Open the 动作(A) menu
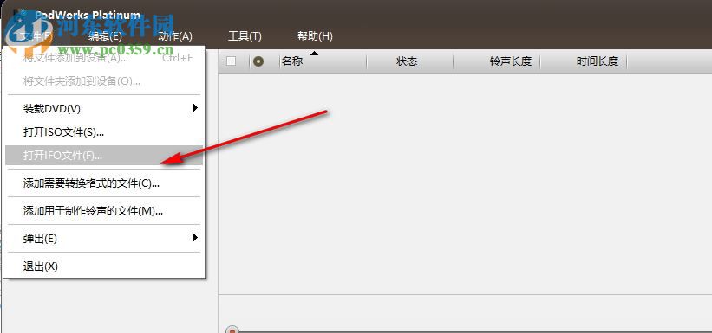 [175, 36]
